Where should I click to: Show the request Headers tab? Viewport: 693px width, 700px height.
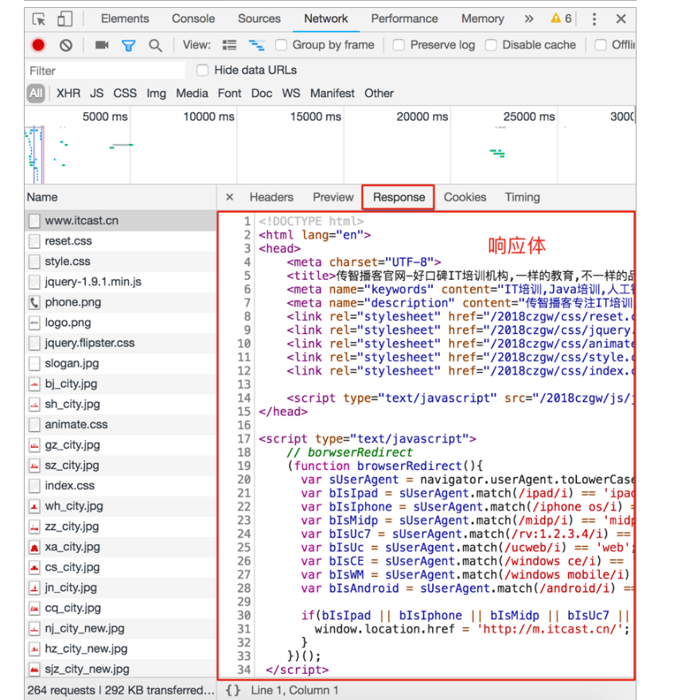point(271,197)
